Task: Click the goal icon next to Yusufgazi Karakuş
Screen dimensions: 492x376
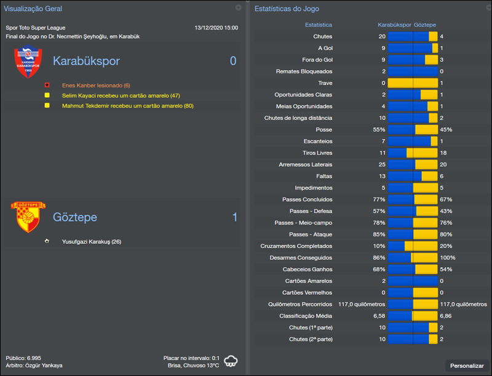Action: (x=47, y=241)
